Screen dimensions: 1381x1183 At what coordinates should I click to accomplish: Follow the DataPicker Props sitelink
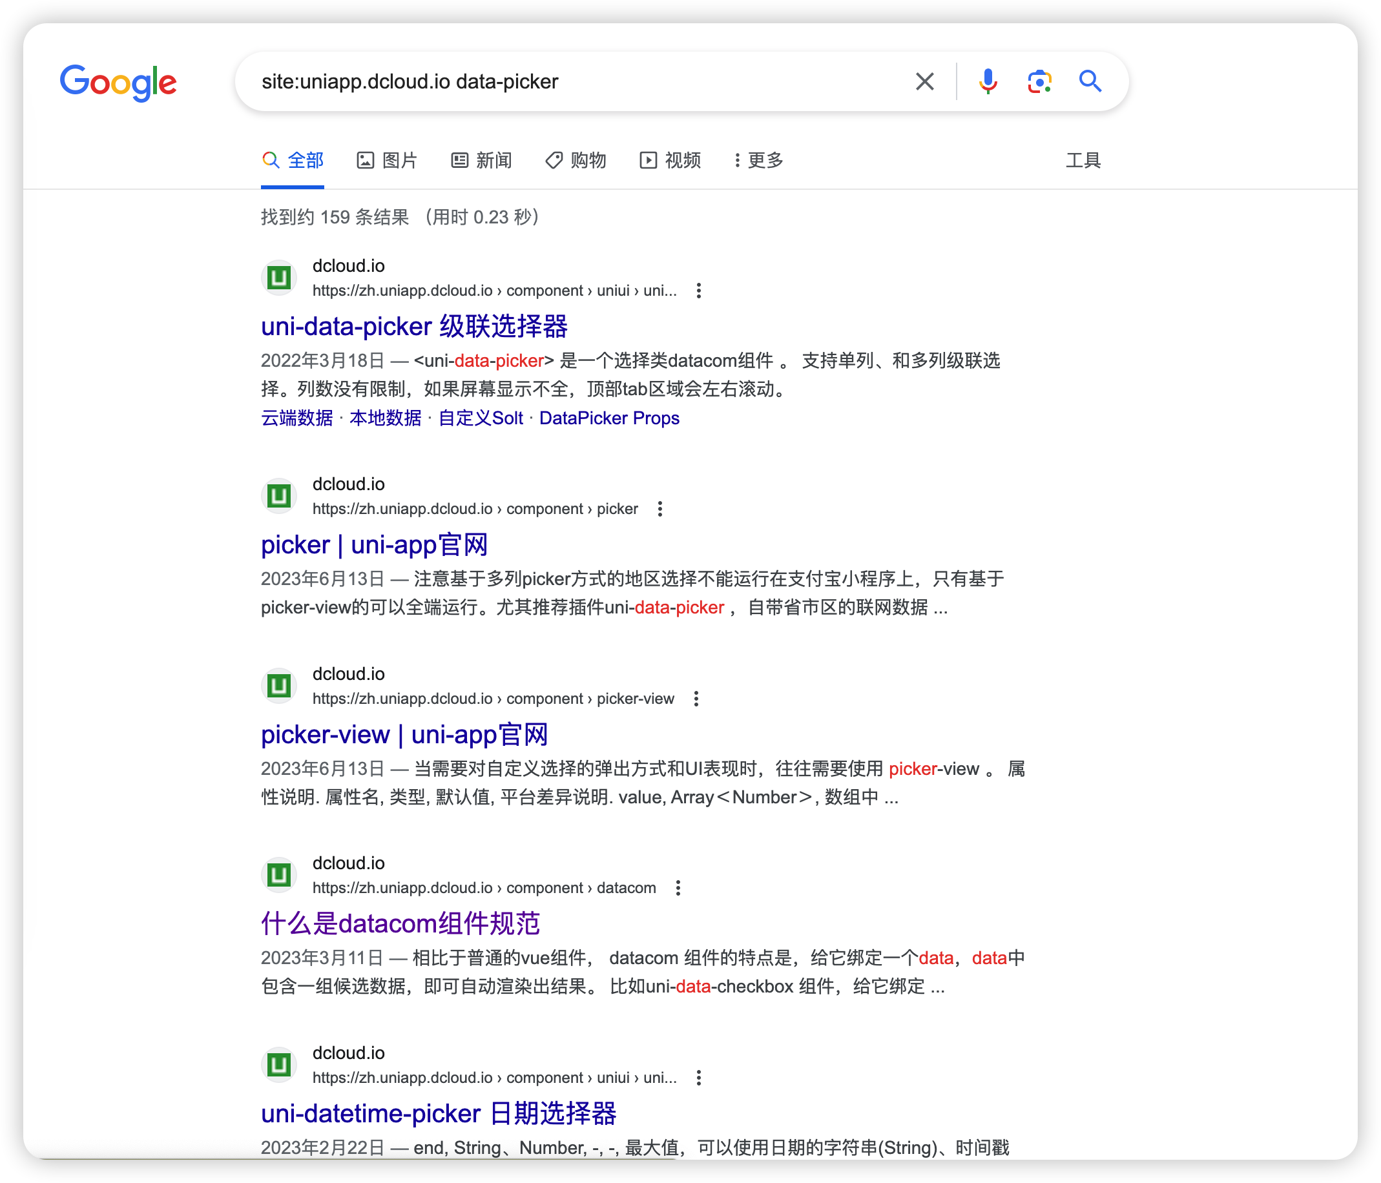(608, 418)
